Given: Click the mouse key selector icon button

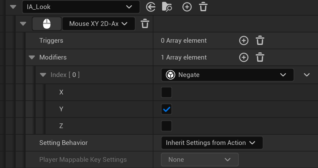Looking at the screenshot, I should click(x=46, y=24).
